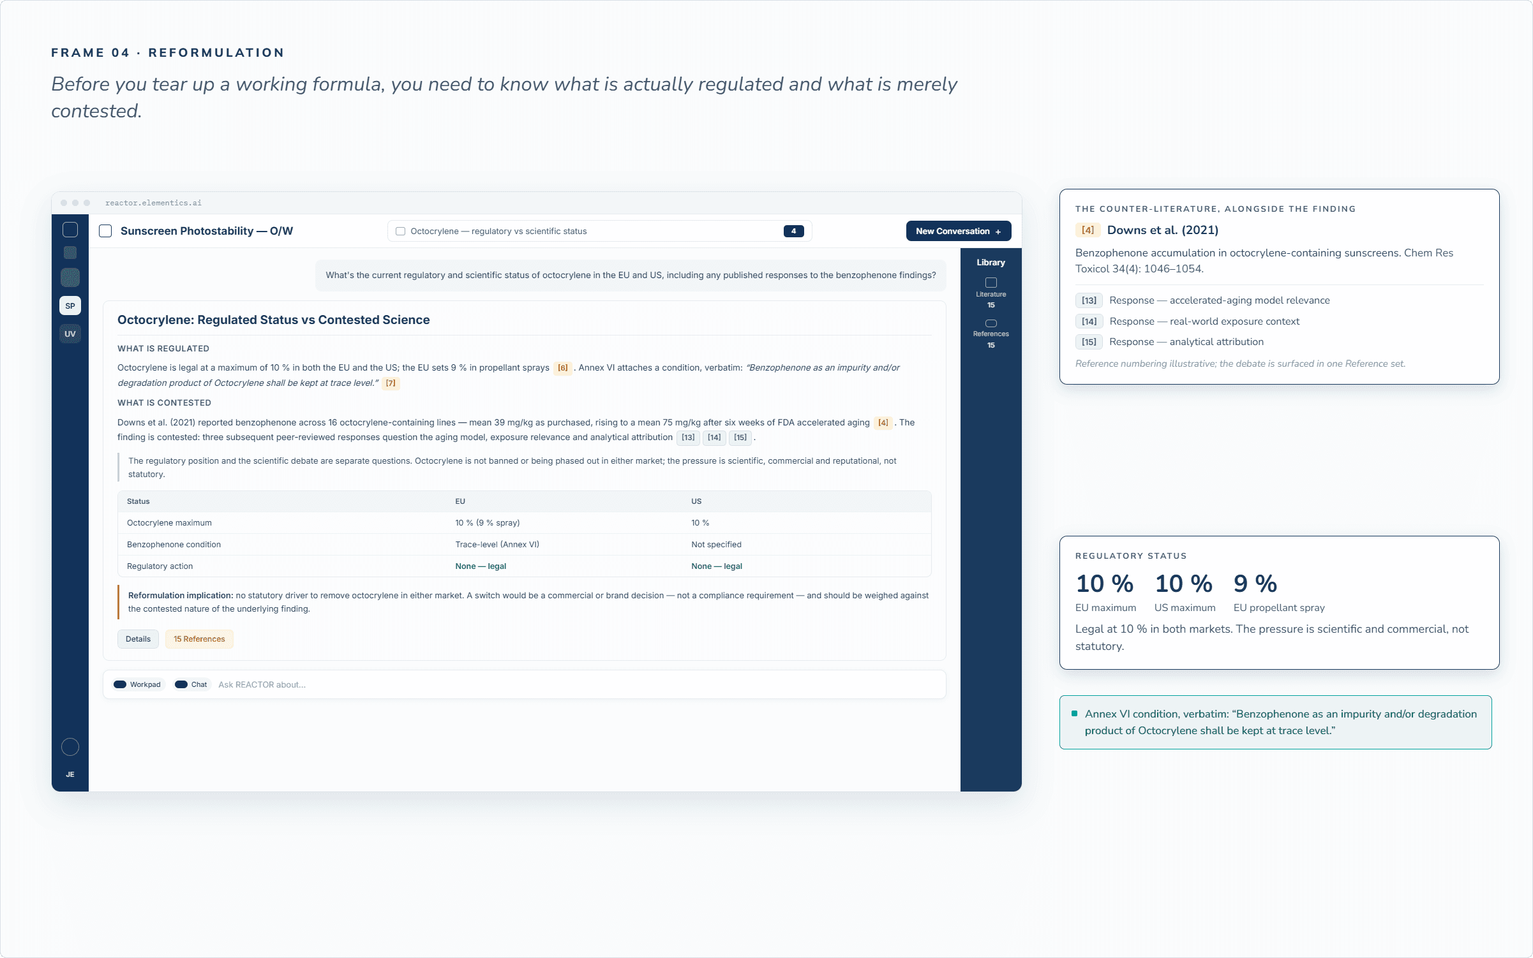Viewport: 1533px width, 958px height.
Task: Open the Octocrylene regulatory vs scientific status conversation dropdown
Action: click(599, 231)
